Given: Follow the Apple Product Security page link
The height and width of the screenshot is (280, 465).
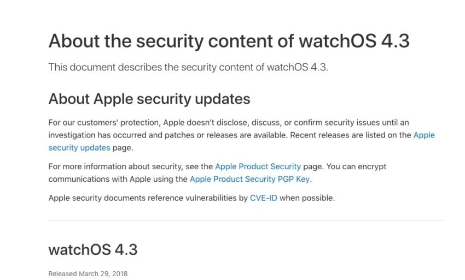Looking at the screenshot, I should pos(258,166).
